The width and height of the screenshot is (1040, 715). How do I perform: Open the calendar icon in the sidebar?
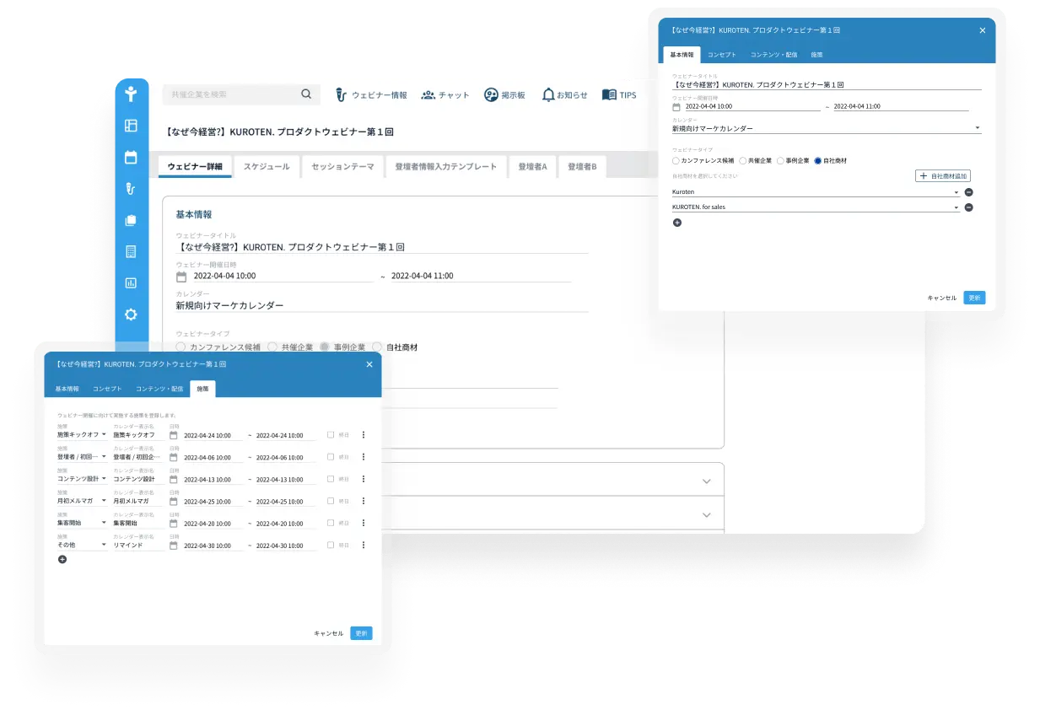pos(131,157)
